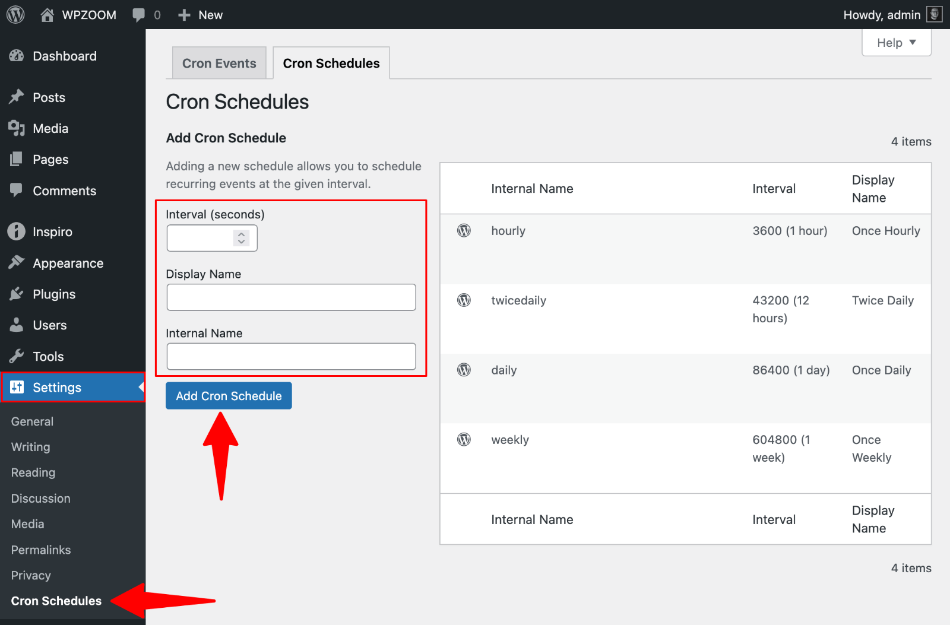The image size is (950, 625).
Task: Open the Howdy, admin account menu
Action: [x=892, y=15]
